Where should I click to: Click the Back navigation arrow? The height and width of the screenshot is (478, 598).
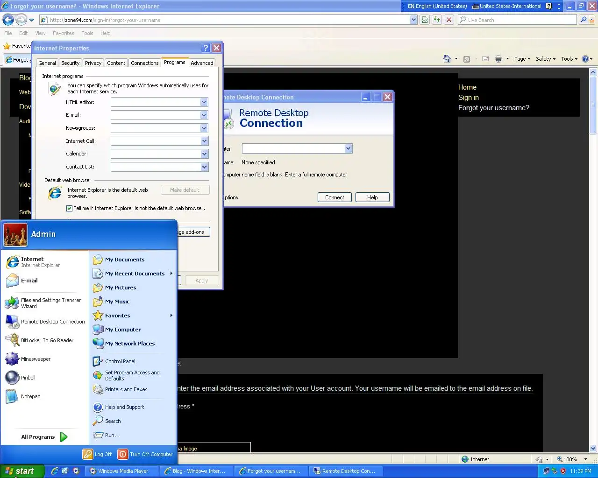pos(8,20)
